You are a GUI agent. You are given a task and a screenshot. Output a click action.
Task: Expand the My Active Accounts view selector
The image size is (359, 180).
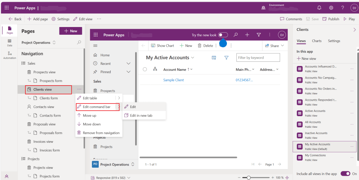click(192, 58)
